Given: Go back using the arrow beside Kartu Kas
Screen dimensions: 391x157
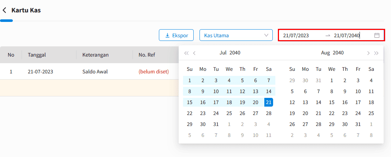Looking at the screenshot, I should (4, 11).
